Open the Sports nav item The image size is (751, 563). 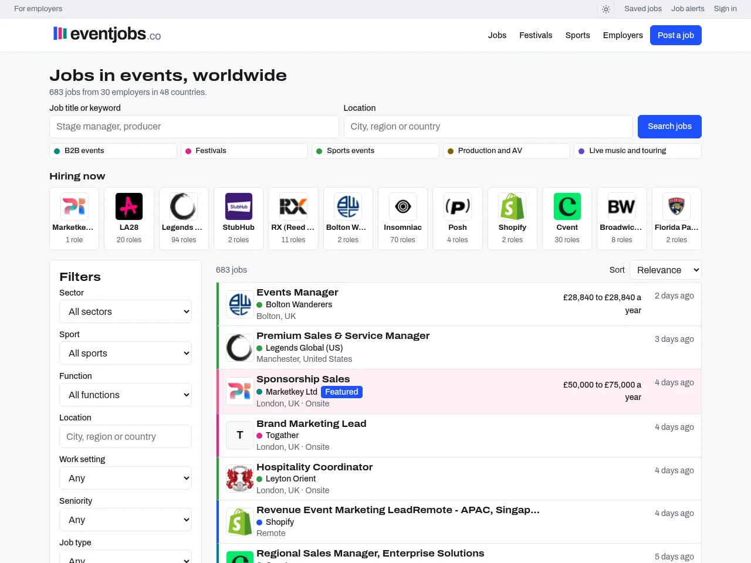point(578,35)
